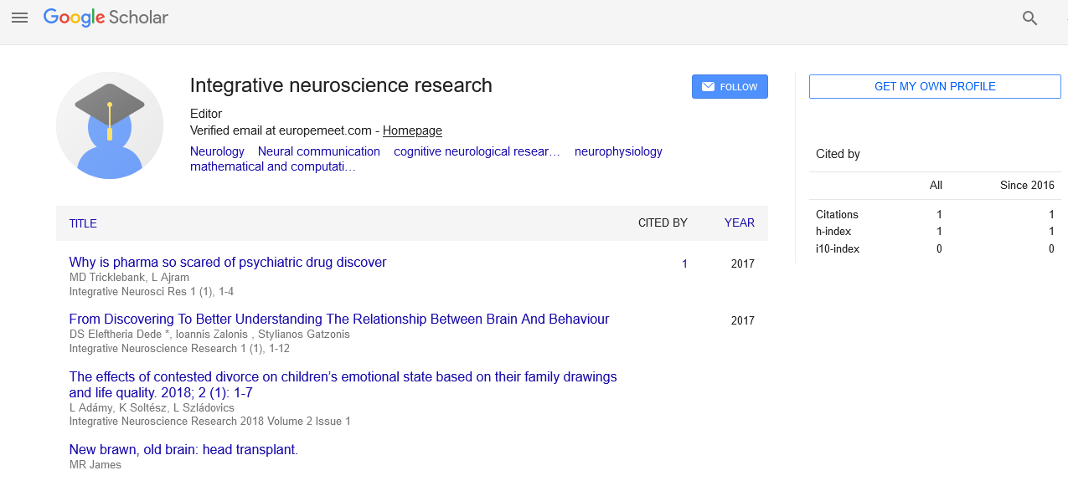Open the mathematical and computational tag

click(272, 166)
